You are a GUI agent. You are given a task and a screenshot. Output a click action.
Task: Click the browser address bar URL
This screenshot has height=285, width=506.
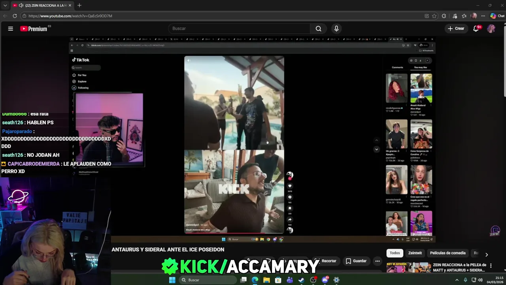coord(70,16)
